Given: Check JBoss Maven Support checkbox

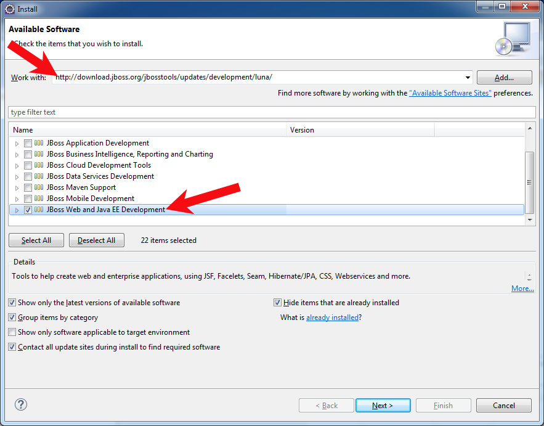Looking at the screenshot, I should pyautogui.click(x=28, y=187).
